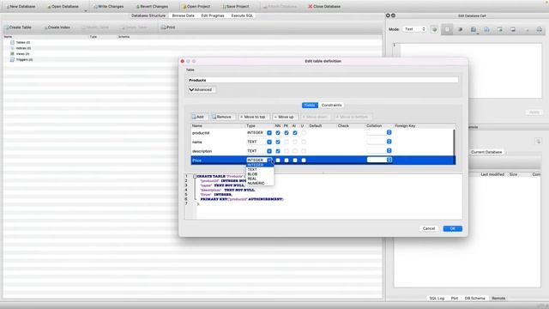549x309 pixels.
Task: Click Save Project toolbar button
Action: click(x=236, y=6)
